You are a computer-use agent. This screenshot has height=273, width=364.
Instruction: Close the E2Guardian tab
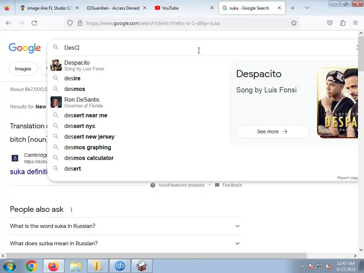[x=144, y=8]
